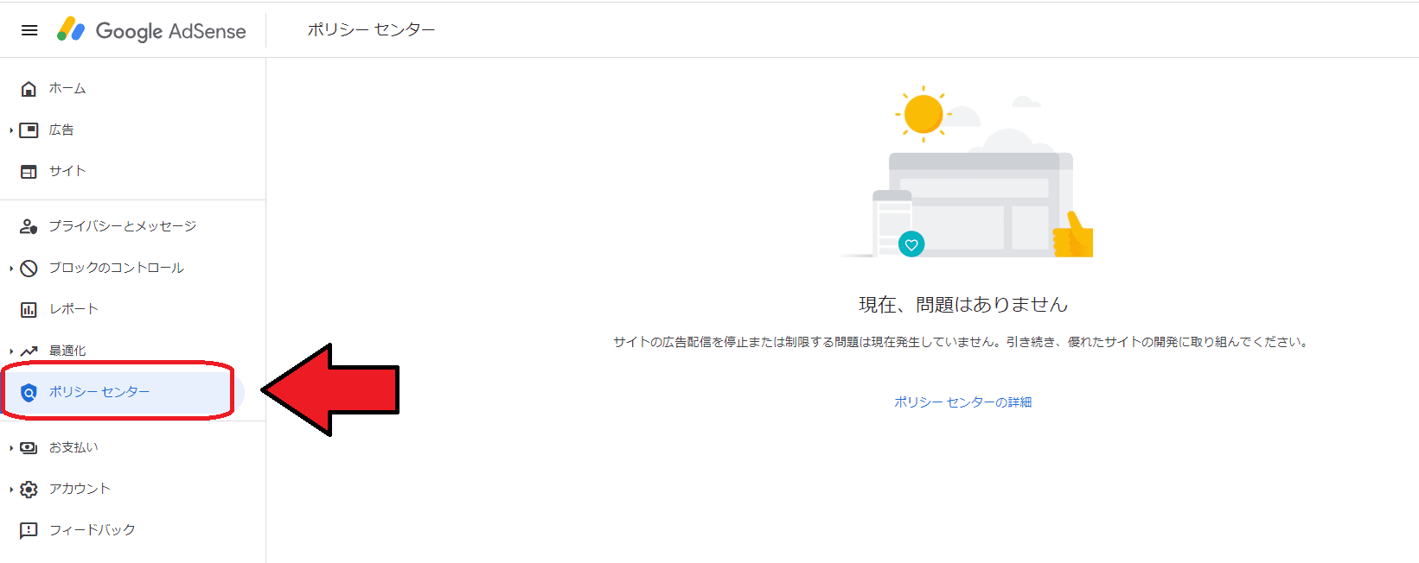Screen dimensions: 1419x563
Task: Click the Policy center shield icon
Action: [29, 393]
